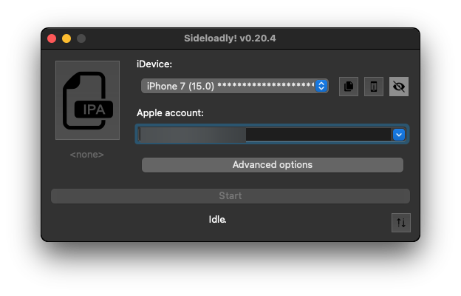This screenshot has height=296, width=461.
Task: Toggle the hide sensitive info eye icon
Action: [399, 87]
